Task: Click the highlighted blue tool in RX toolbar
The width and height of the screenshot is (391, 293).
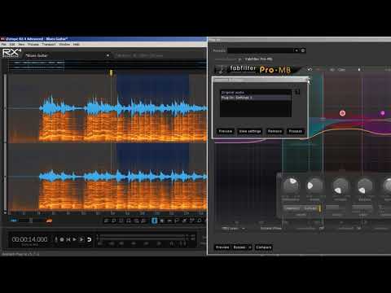Action: tap(154, 221)
